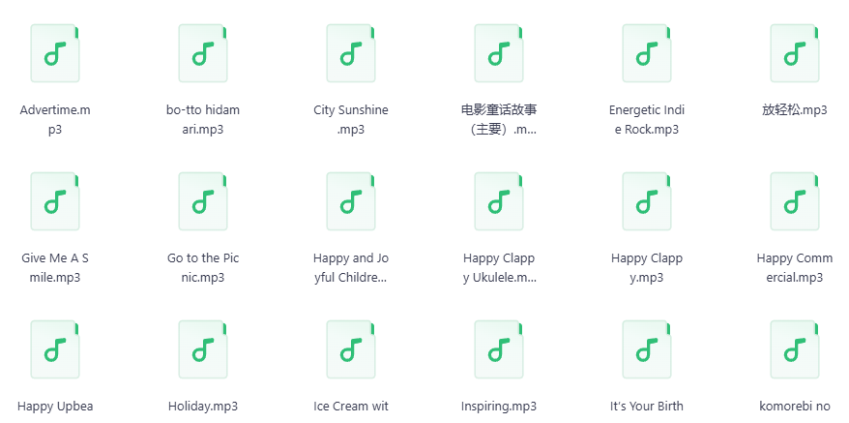This screenshot has height=423, width=849.
Task: Select the Happy Clappy Ukulele filename text
Action: (499, 268)
